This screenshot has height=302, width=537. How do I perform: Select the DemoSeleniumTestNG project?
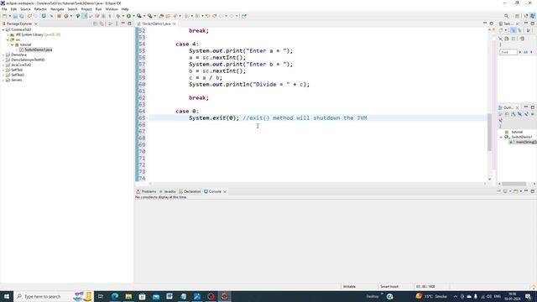(28, 60)
